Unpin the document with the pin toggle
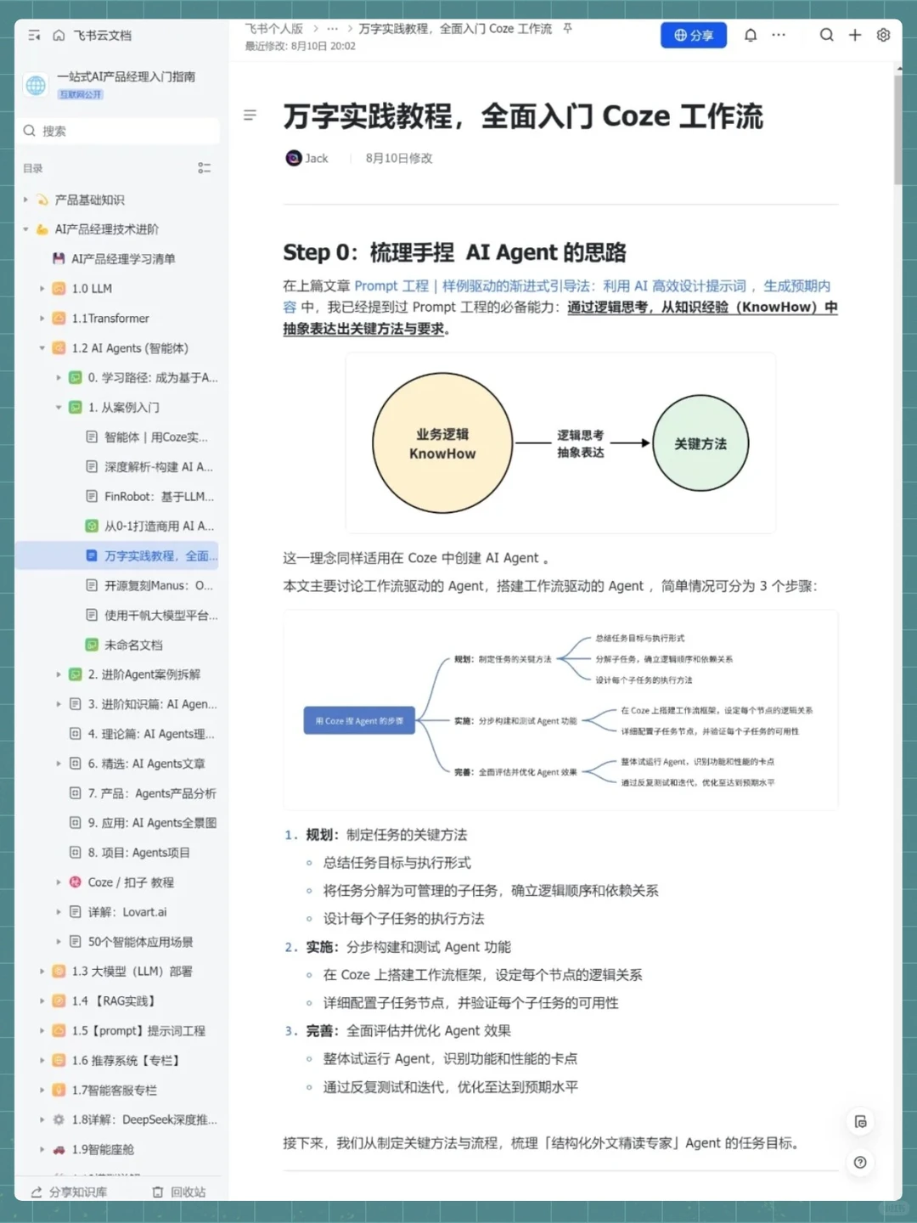 (x=566, y=28)
